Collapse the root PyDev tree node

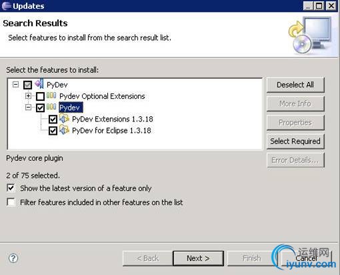15,85
